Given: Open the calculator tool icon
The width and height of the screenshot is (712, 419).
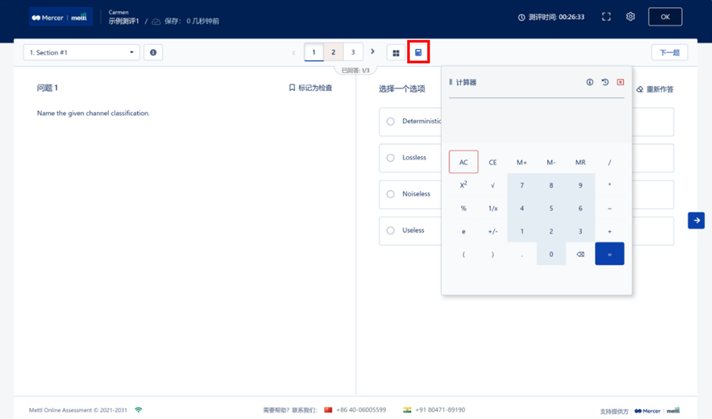Looking at the screenshot, I should pyautogui.click(x=418, y=52).
